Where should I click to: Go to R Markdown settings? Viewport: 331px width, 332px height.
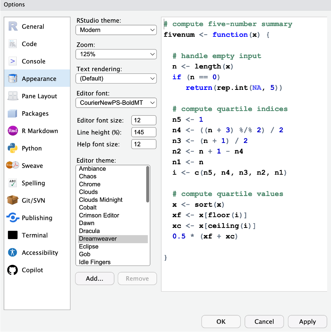(37, 131)
